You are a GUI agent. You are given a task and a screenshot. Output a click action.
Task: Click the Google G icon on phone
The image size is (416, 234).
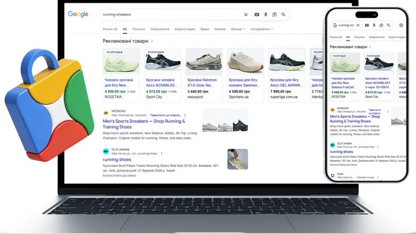pos(335,25)
